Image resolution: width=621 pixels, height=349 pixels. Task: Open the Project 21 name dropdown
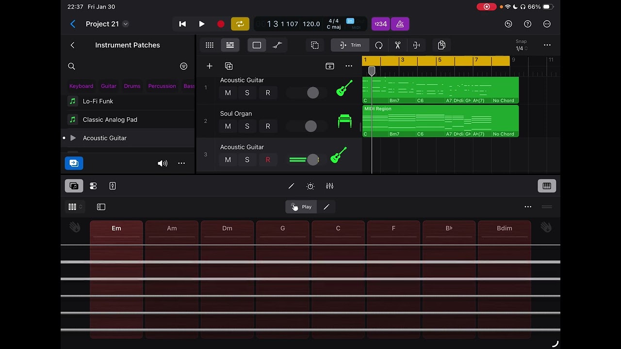tap(126, 24)
